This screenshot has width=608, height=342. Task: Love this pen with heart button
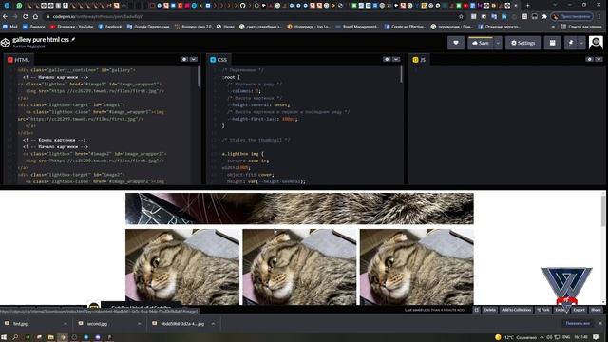[456, 43]
